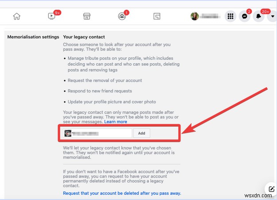The width and height of the screenshot is (277, 200).
Task: Open the Gaming tab icon
Action: (x=157, y=16)
